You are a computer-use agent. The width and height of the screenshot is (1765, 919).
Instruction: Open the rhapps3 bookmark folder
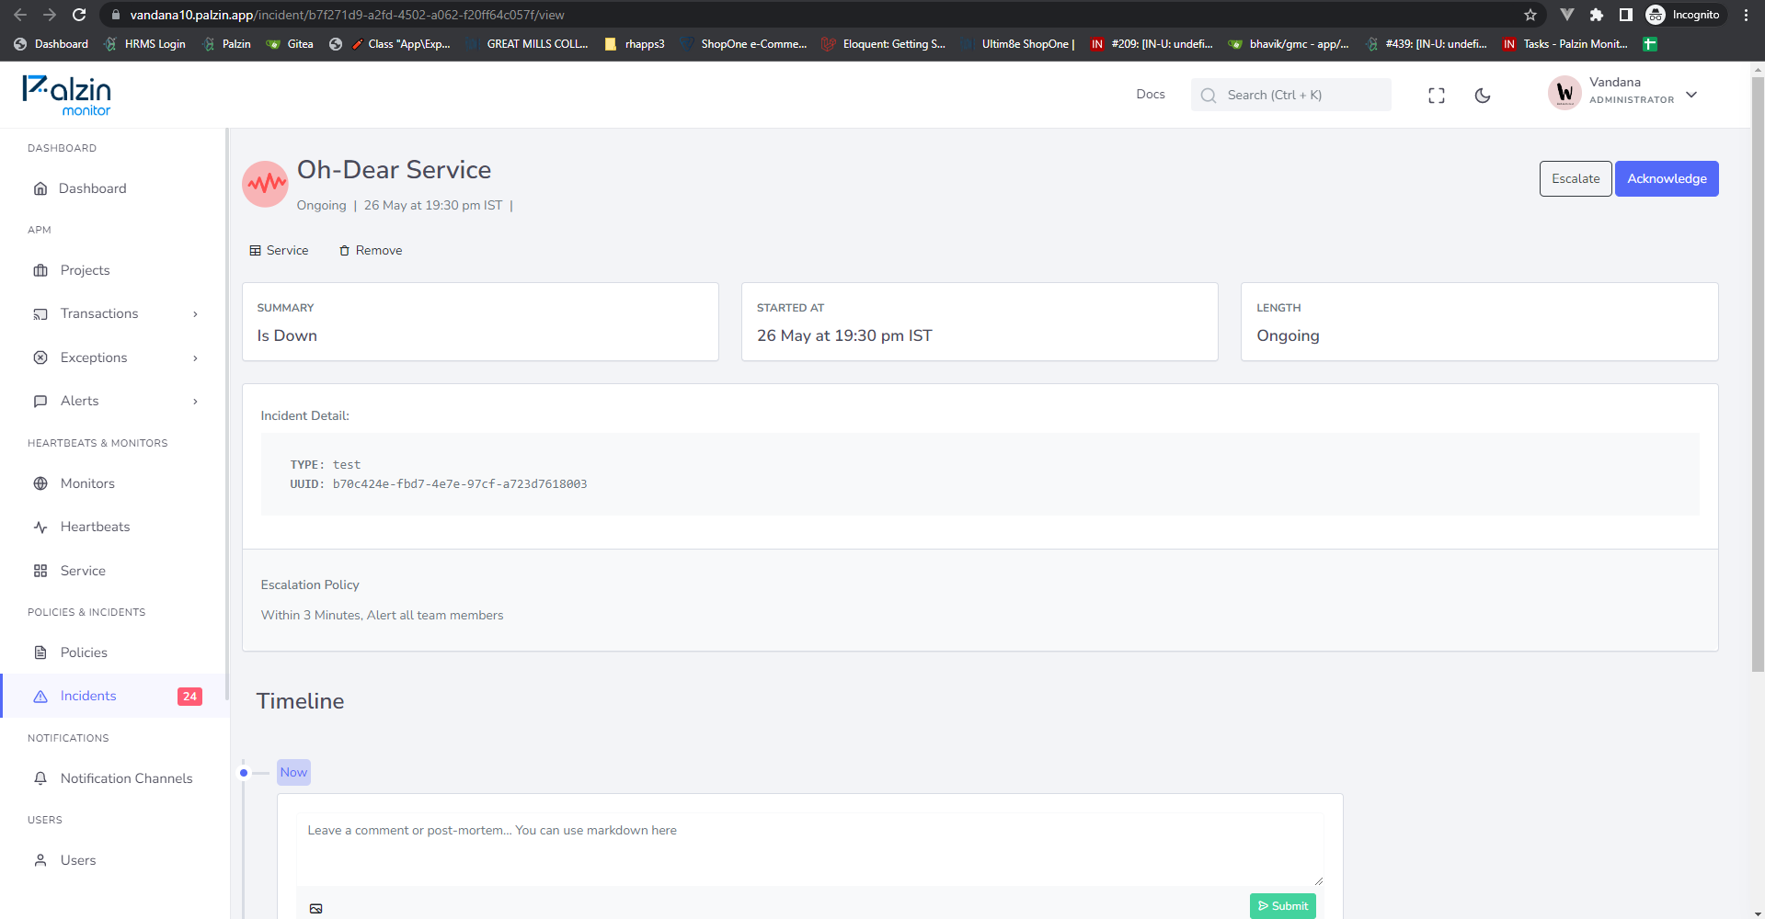[635, 44]
